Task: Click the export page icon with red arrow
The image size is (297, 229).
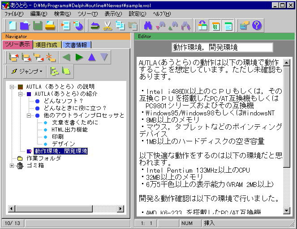Action: click(x=65, y=25)
